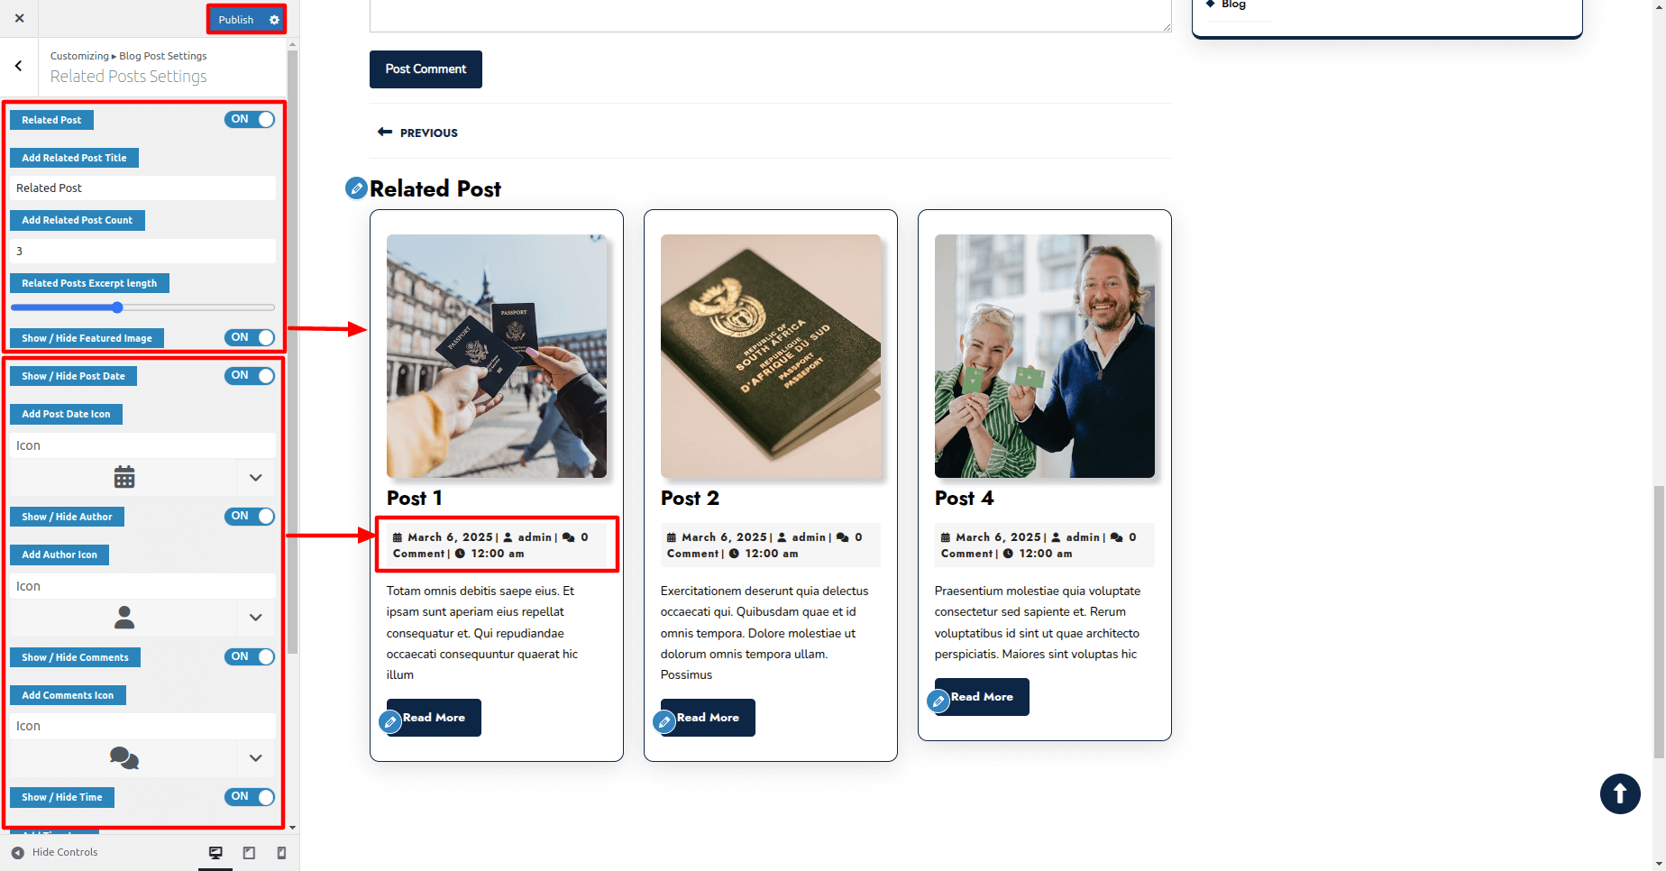Open the Comments icon picker dropdown

click(256, 758)
